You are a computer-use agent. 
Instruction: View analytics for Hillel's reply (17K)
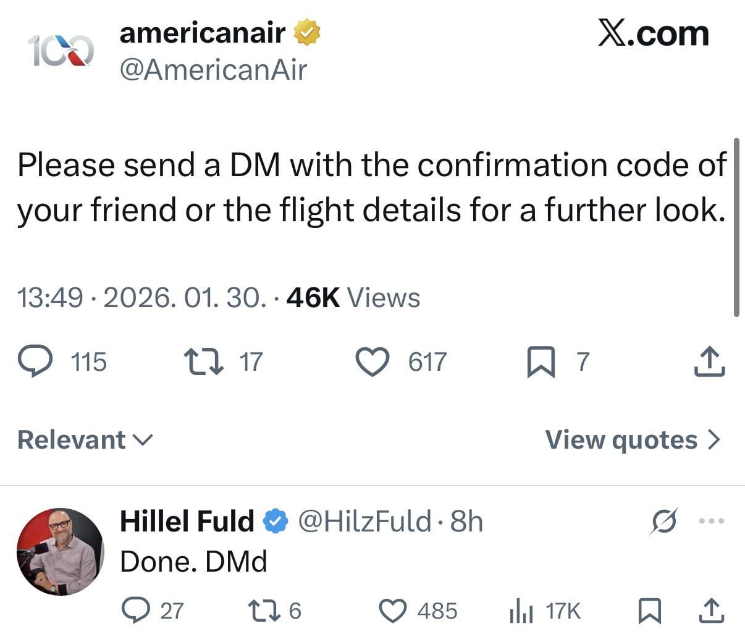545,611
